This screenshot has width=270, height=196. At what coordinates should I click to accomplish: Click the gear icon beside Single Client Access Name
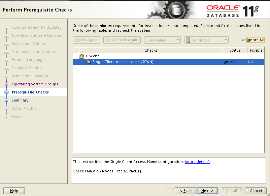pos(88,62)
